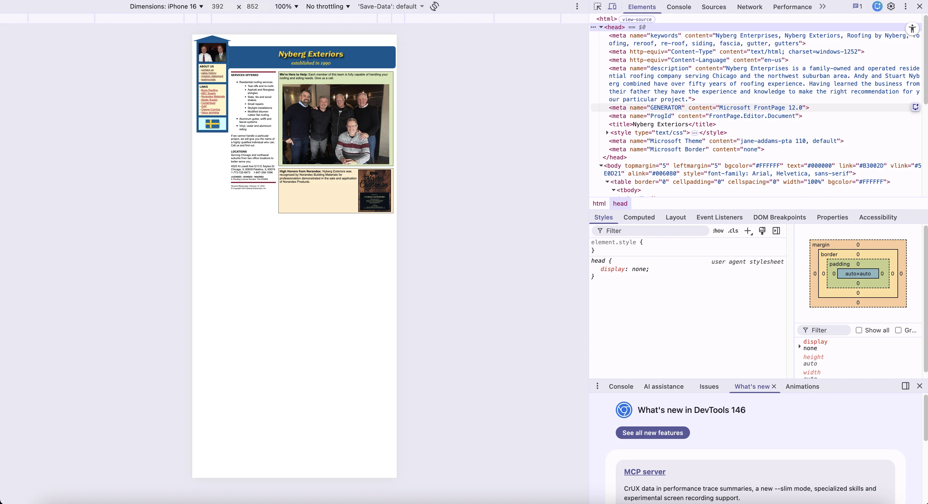Collapse the table element node

coord(607,182)
